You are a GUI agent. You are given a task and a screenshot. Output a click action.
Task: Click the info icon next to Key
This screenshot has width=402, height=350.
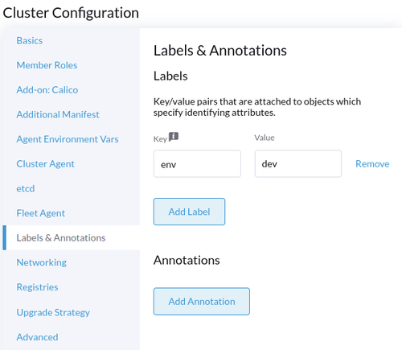click(174, 137)
